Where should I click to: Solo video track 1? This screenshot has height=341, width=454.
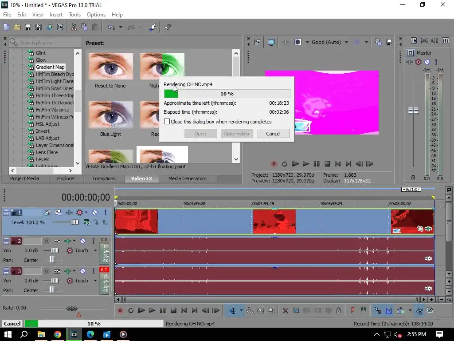tap(106, 213)
